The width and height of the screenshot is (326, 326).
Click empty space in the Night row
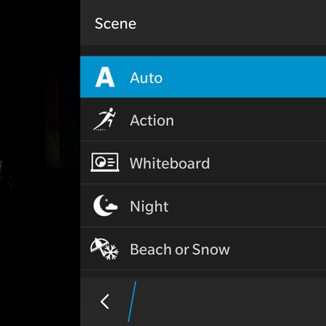pos(250,205)
